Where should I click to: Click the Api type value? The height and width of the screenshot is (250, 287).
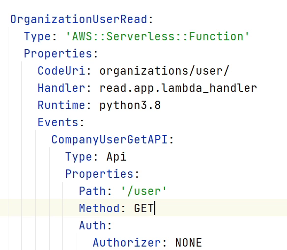point(116,157)
